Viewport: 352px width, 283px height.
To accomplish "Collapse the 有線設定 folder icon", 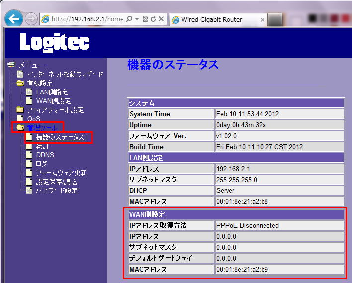I will (20, 83).
